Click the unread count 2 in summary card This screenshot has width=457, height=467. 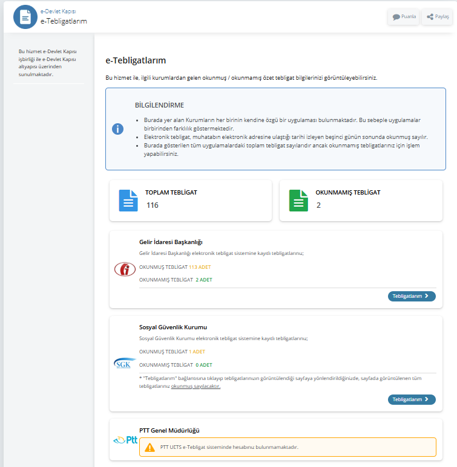[318, 205]
